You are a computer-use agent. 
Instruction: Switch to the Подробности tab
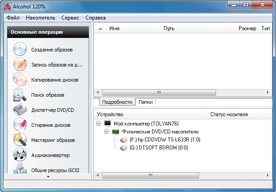117,102
